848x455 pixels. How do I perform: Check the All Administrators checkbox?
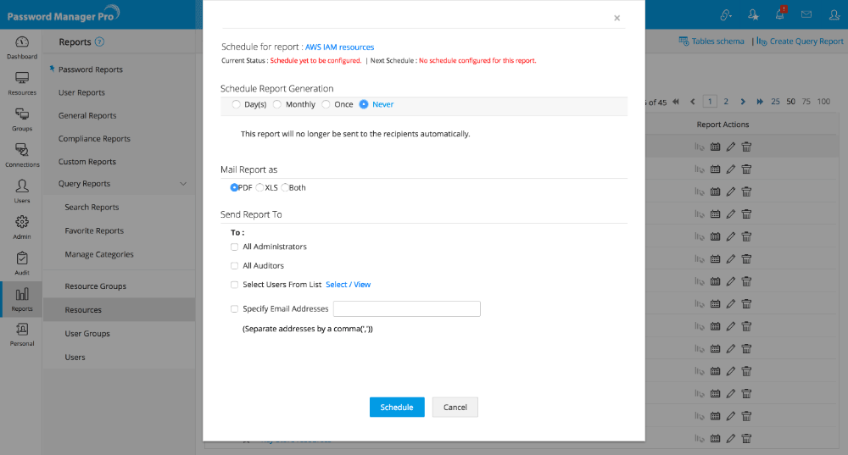click(235, 247)
